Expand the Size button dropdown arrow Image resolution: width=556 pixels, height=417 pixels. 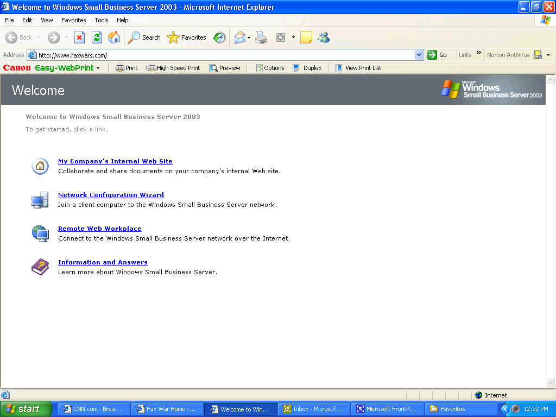point(293,37)
